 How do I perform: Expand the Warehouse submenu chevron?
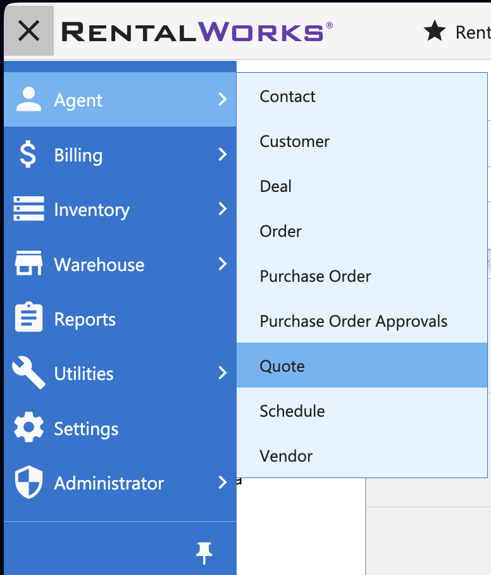click(x=223, y=263)
